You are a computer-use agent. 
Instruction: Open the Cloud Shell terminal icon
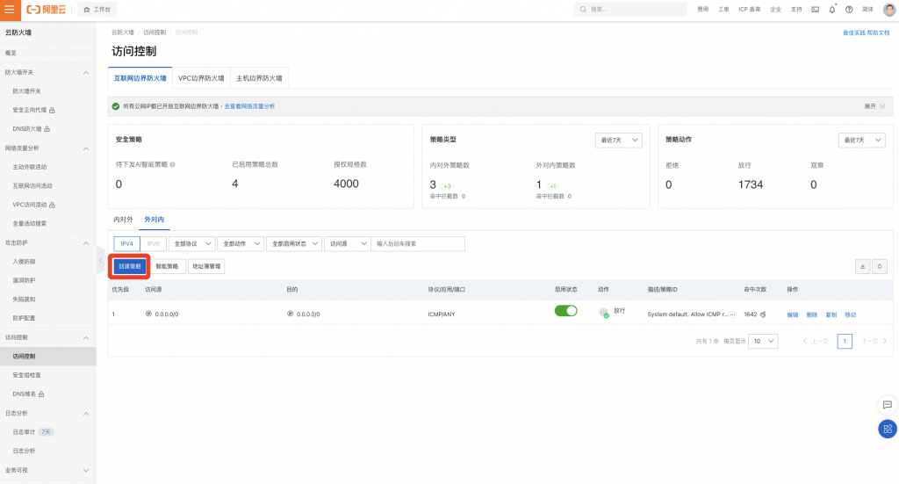[x=815, y=10]
